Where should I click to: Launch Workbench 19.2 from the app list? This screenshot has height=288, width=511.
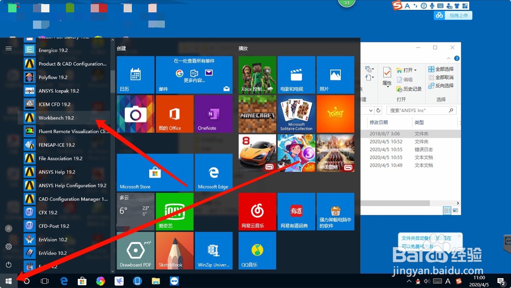point(64,118)
